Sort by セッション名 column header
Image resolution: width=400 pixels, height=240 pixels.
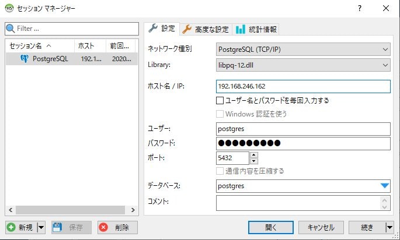click(40, 46)
